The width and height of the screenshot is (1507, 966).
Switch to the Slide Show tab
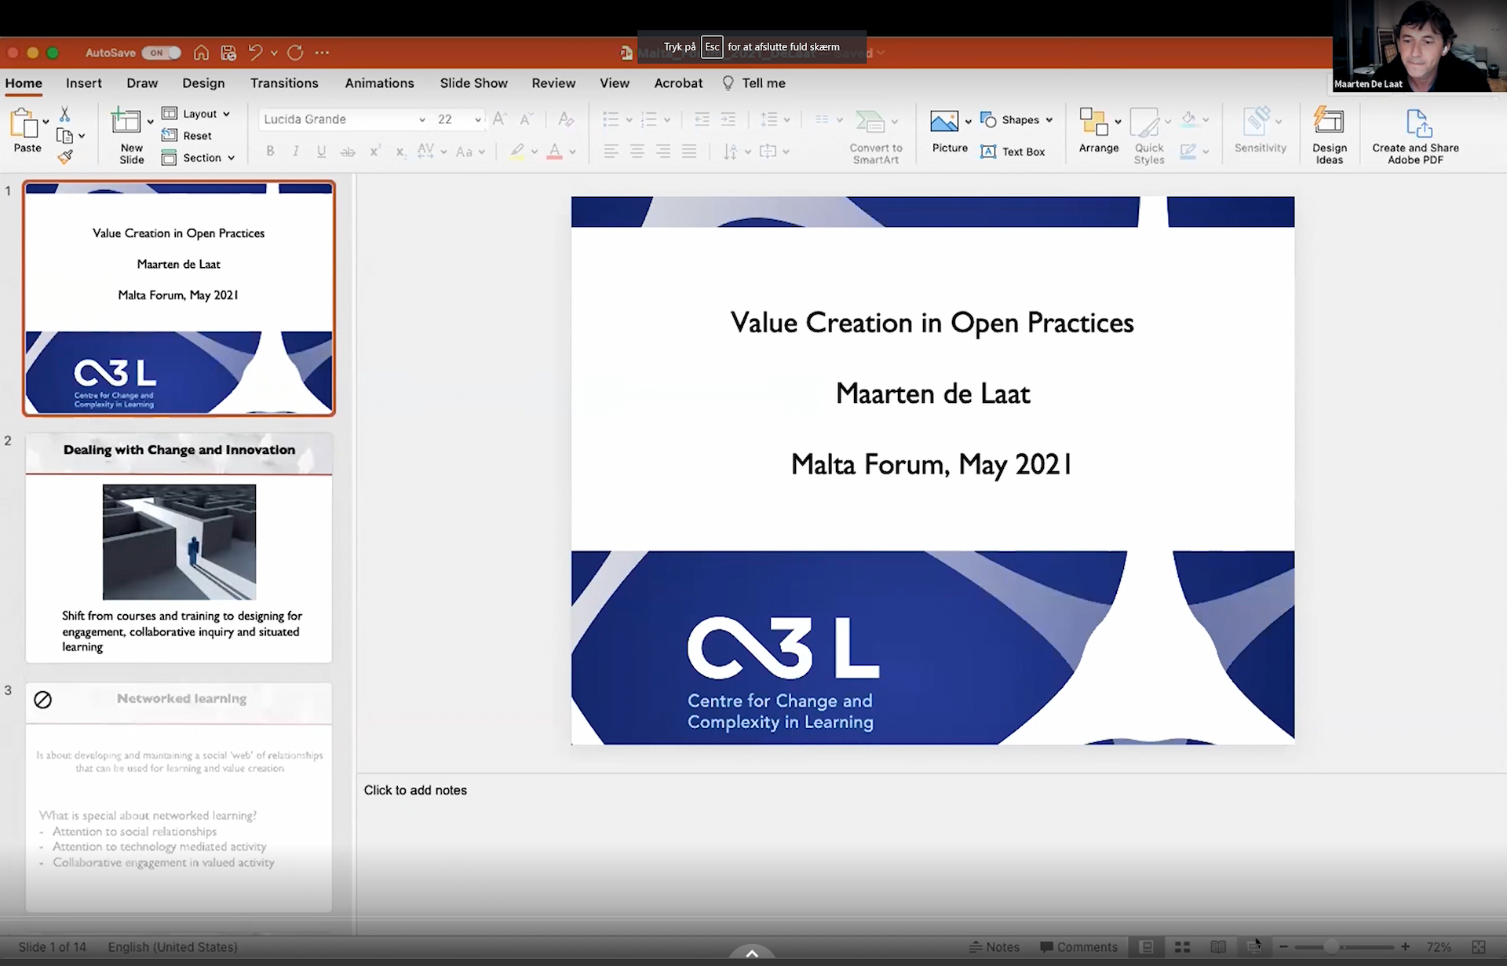(x=473, y=83)
